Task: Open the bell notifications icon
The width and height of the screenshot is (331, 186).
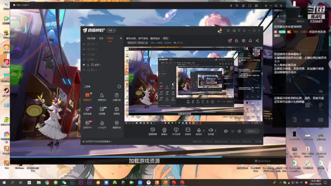Action: pos(250,41)
